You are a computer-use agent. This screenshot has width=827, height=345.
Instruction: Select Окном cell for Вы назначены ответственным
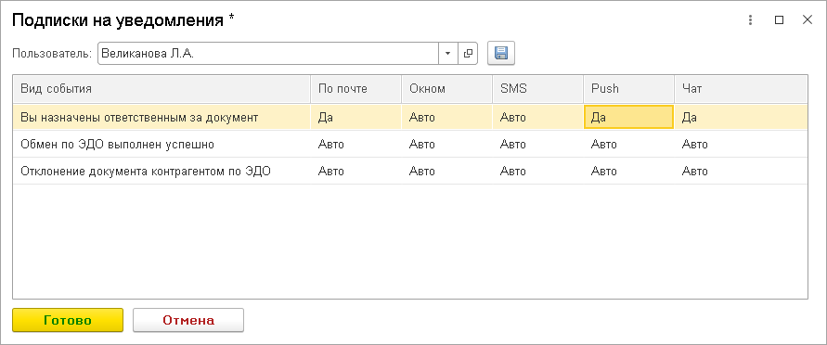[x=447, y=118]
